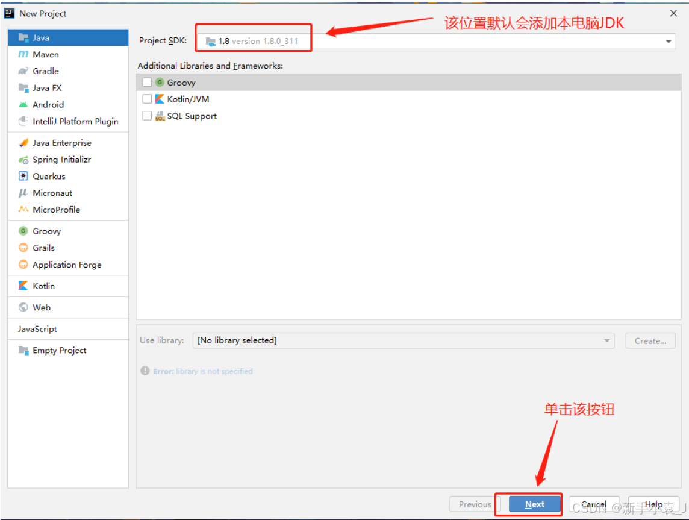Choose Spring Initializr in project list

[x=68, y=160]
